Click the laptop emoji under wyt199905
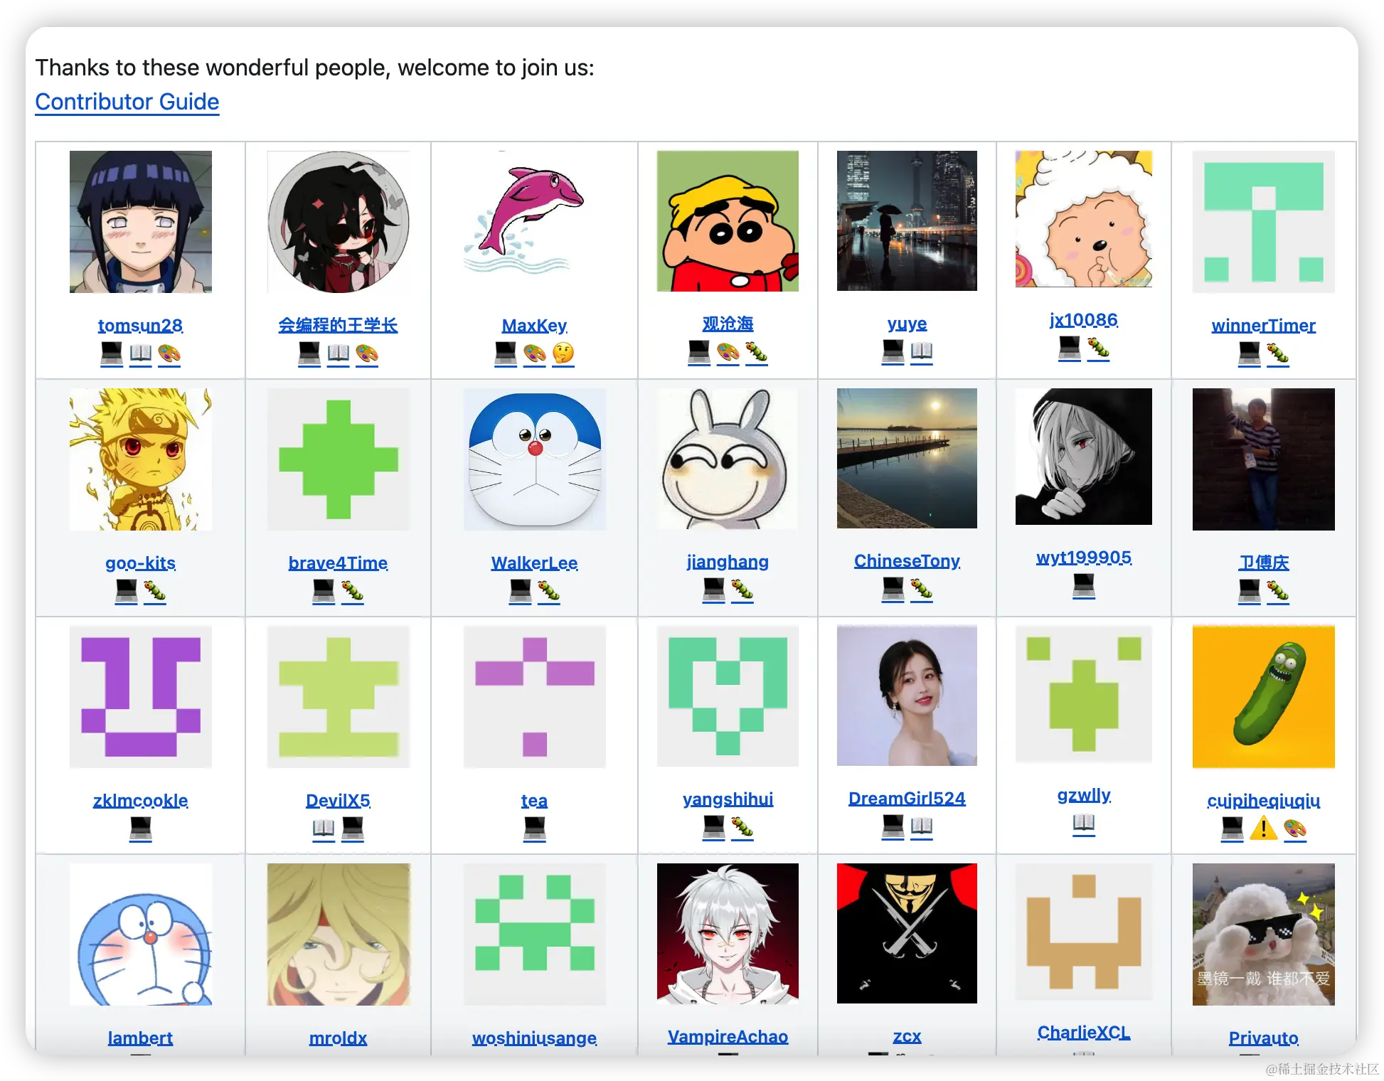This screenshot has height=1081, width=1384. pos(1083,585)
